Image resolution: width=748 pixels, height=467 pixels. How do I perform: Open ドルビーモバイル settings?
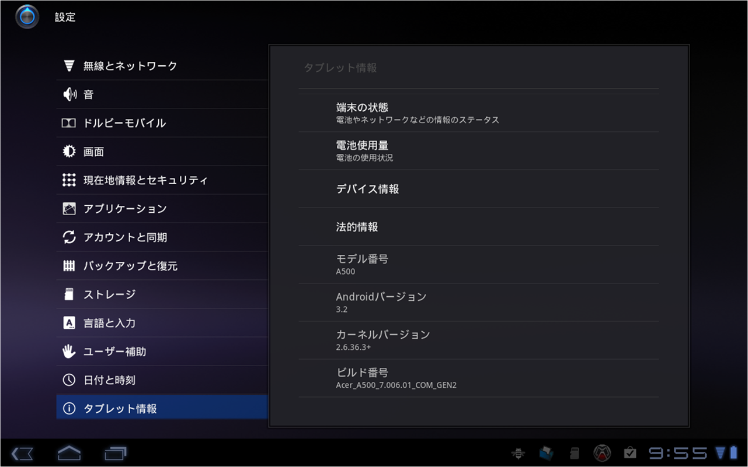tap(162, 123)
